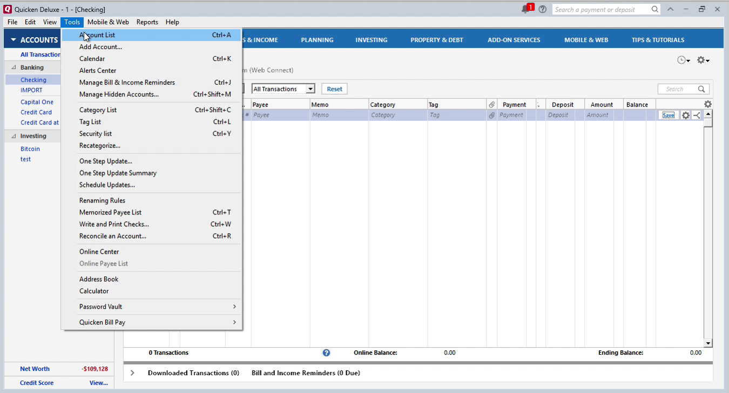Click the register scrollbar up arrow
Image resolution: width=729 pixels, height=393 pixels.
pos(708,114)
